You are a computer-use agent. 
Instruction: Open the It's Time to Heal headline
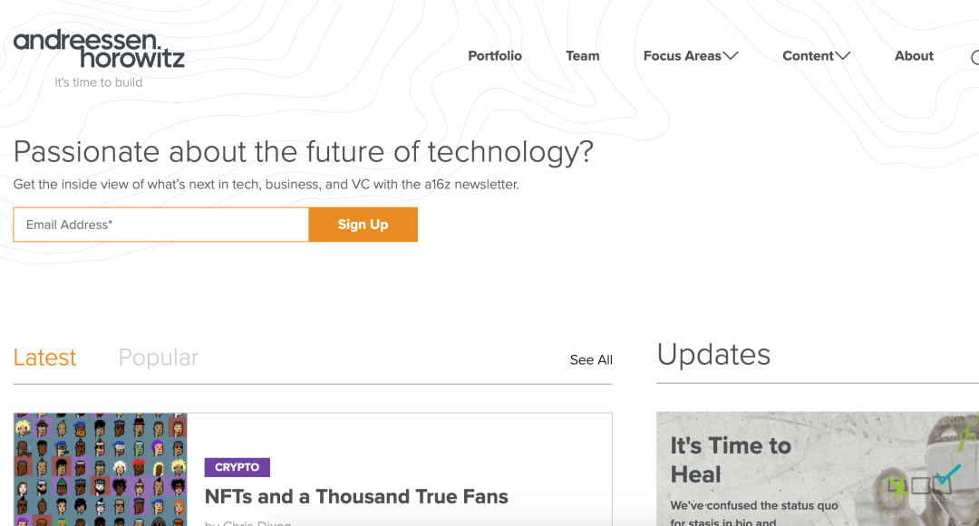click(731, 459)
